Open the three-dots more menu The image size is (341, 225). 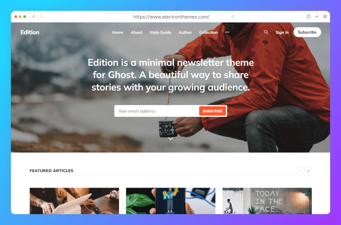coord(227,32)
